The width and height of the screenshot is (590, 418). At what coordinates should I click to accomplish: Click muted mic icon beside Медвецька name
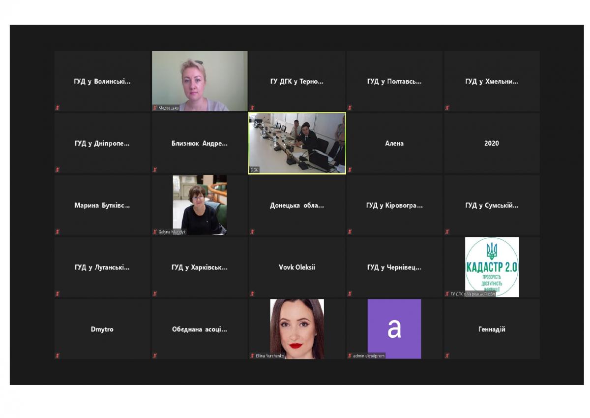pyautogui.click(x=155, y=108)
